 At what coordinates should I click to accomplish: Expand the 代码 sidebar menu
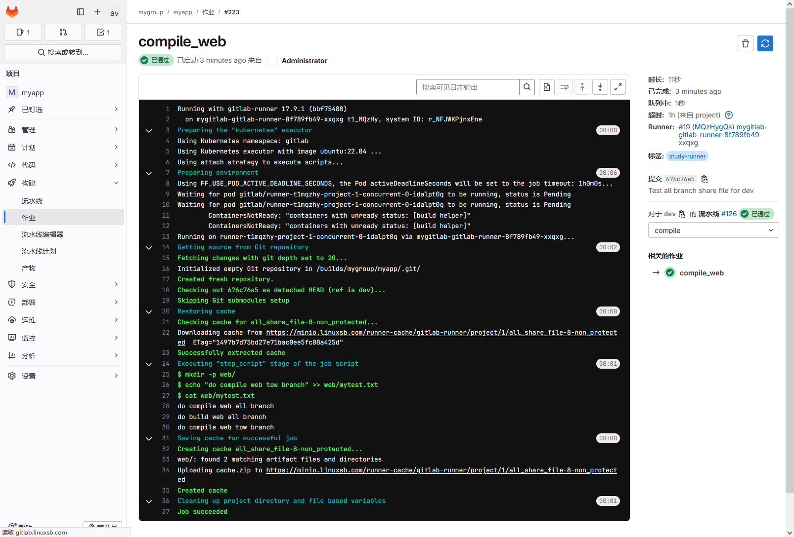63,165
